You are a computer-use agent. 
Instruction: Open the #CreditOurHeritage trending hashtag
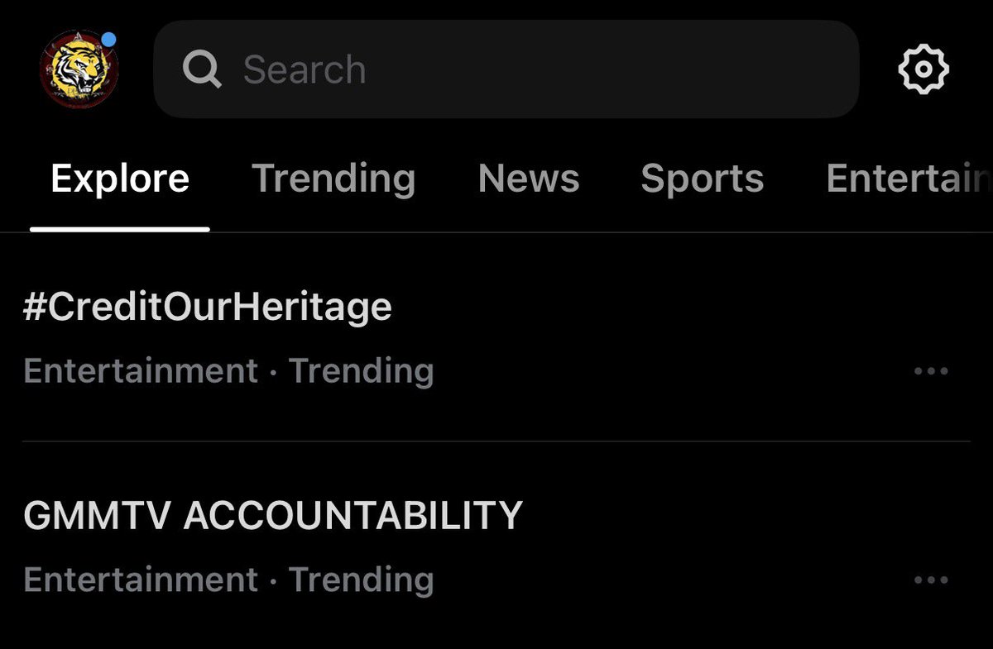coord(208,308)
